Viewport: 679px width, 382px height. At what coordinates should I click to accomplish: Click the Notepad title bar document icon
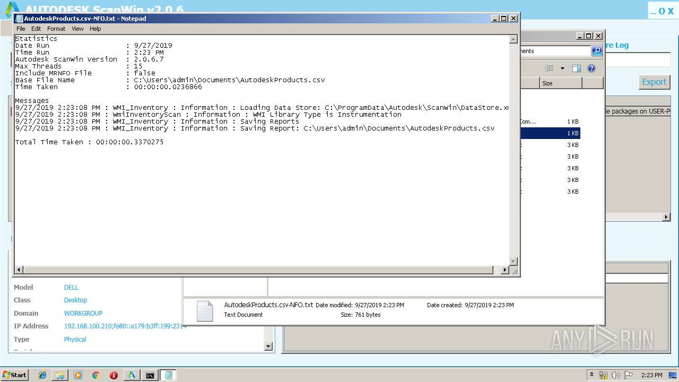pos(19,18)
